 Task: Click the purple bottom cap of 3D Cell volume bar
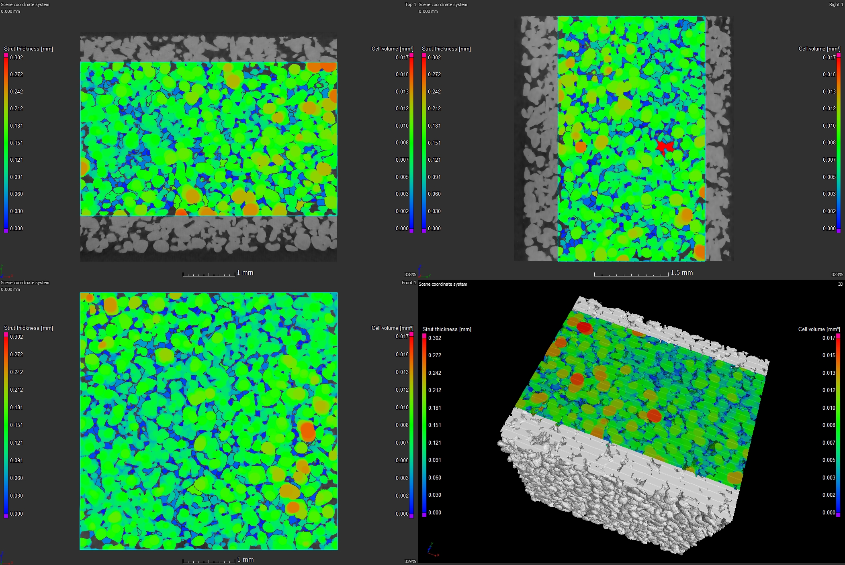click(x=838, y=515)
